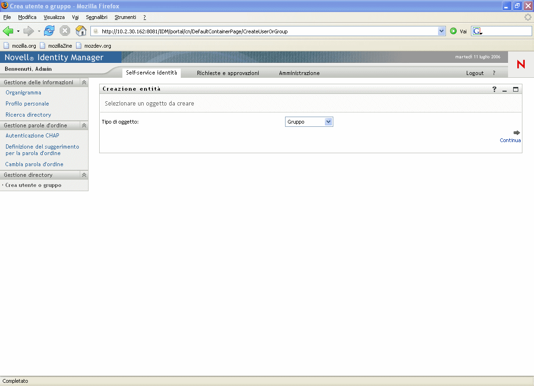Click the Logout link

[x=475, y=73]
